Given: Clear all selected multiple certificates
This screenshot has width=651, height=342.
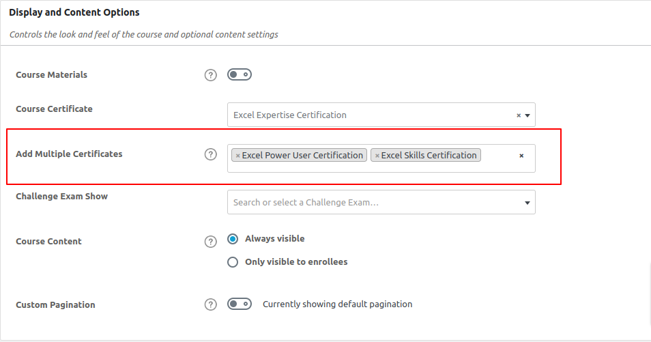Looking at the screenshot, I should click(521, 156).
